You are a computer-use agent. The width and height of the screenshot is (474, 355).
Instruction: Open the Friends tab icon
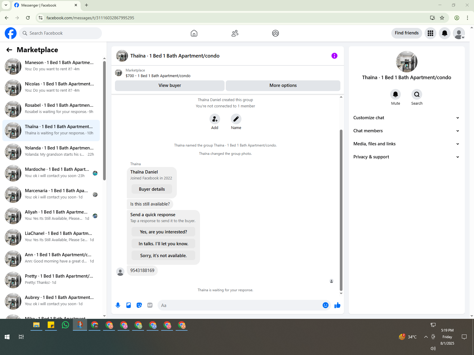pos(235,33)
